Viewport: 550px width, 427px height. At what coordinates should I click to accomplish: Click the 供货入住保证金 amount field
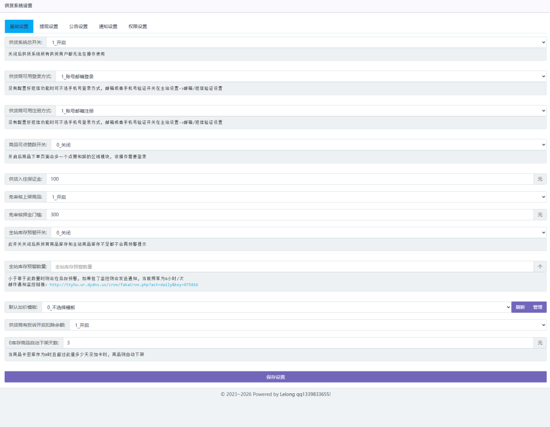point(289,179)
